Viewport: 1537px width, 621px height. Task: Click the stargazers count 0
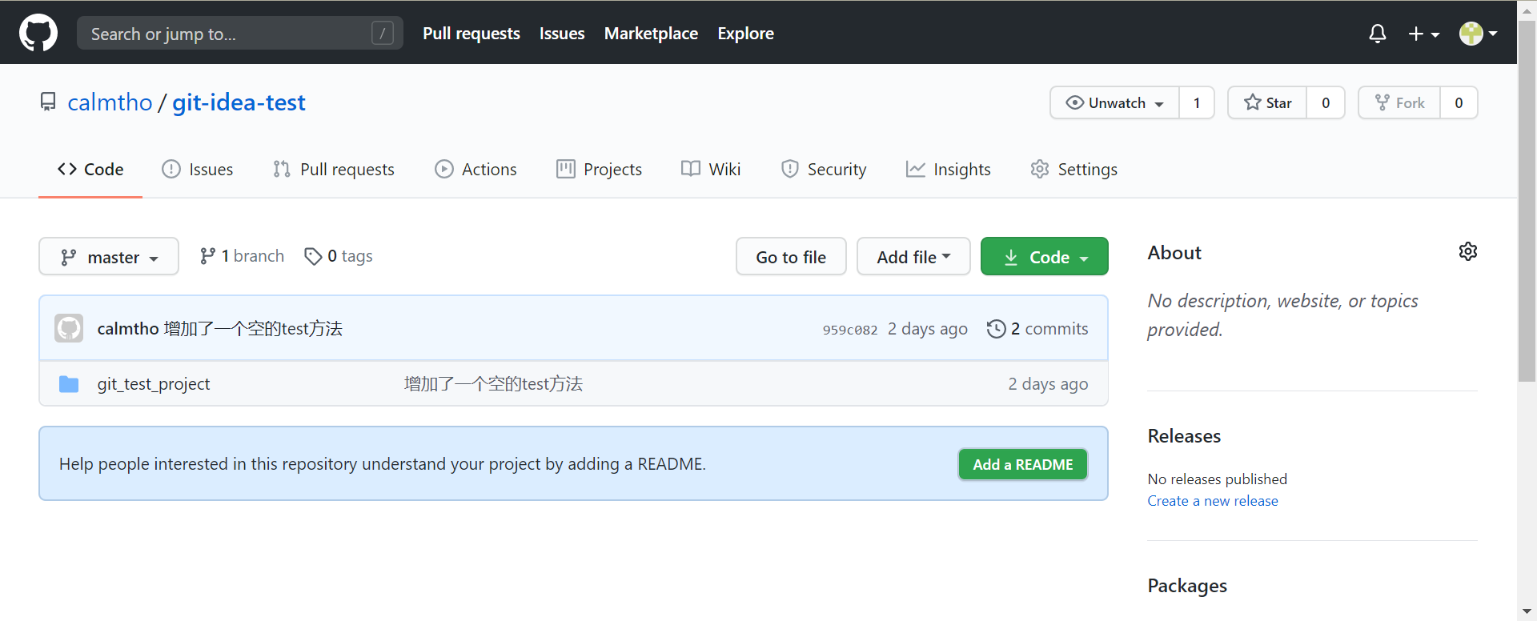tap(1326, 102)
